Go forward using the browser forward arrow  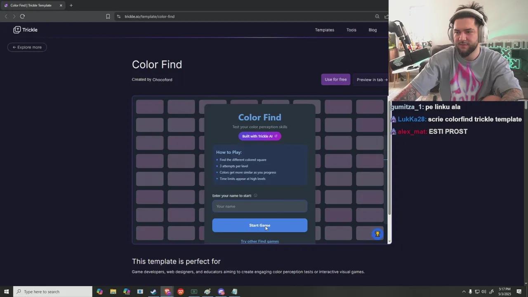tap(14, 16)
